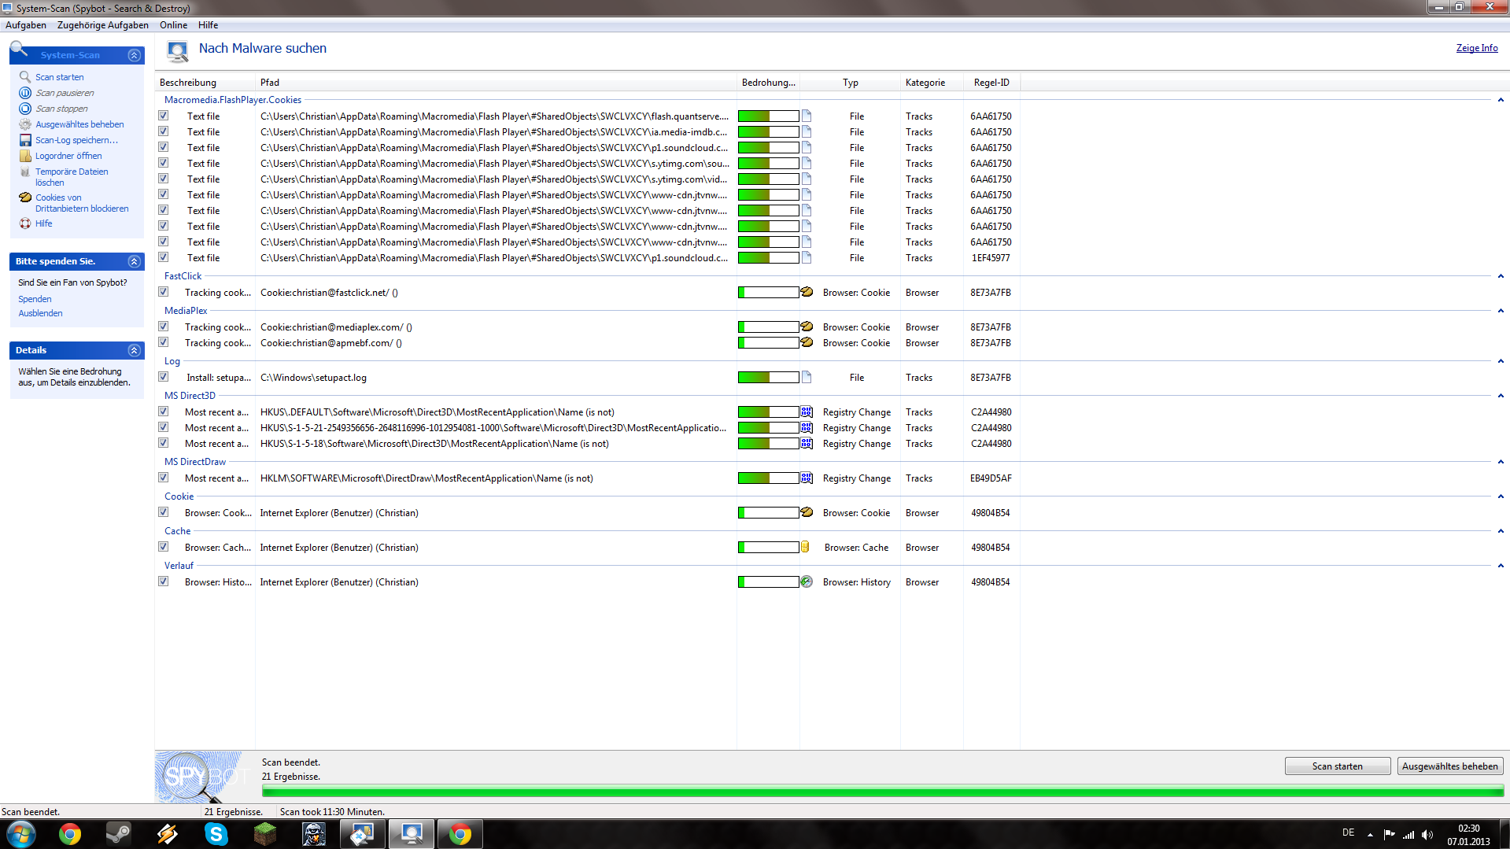Collapse the MediaPlex group

[1501, 311]
